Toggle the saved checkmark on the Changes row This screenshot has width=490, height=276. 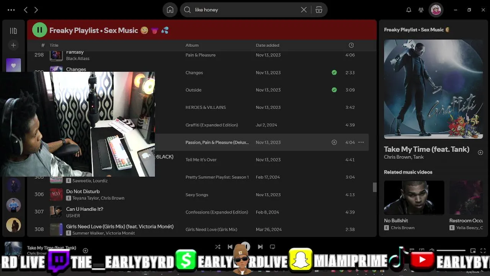(x=334, y=72)
